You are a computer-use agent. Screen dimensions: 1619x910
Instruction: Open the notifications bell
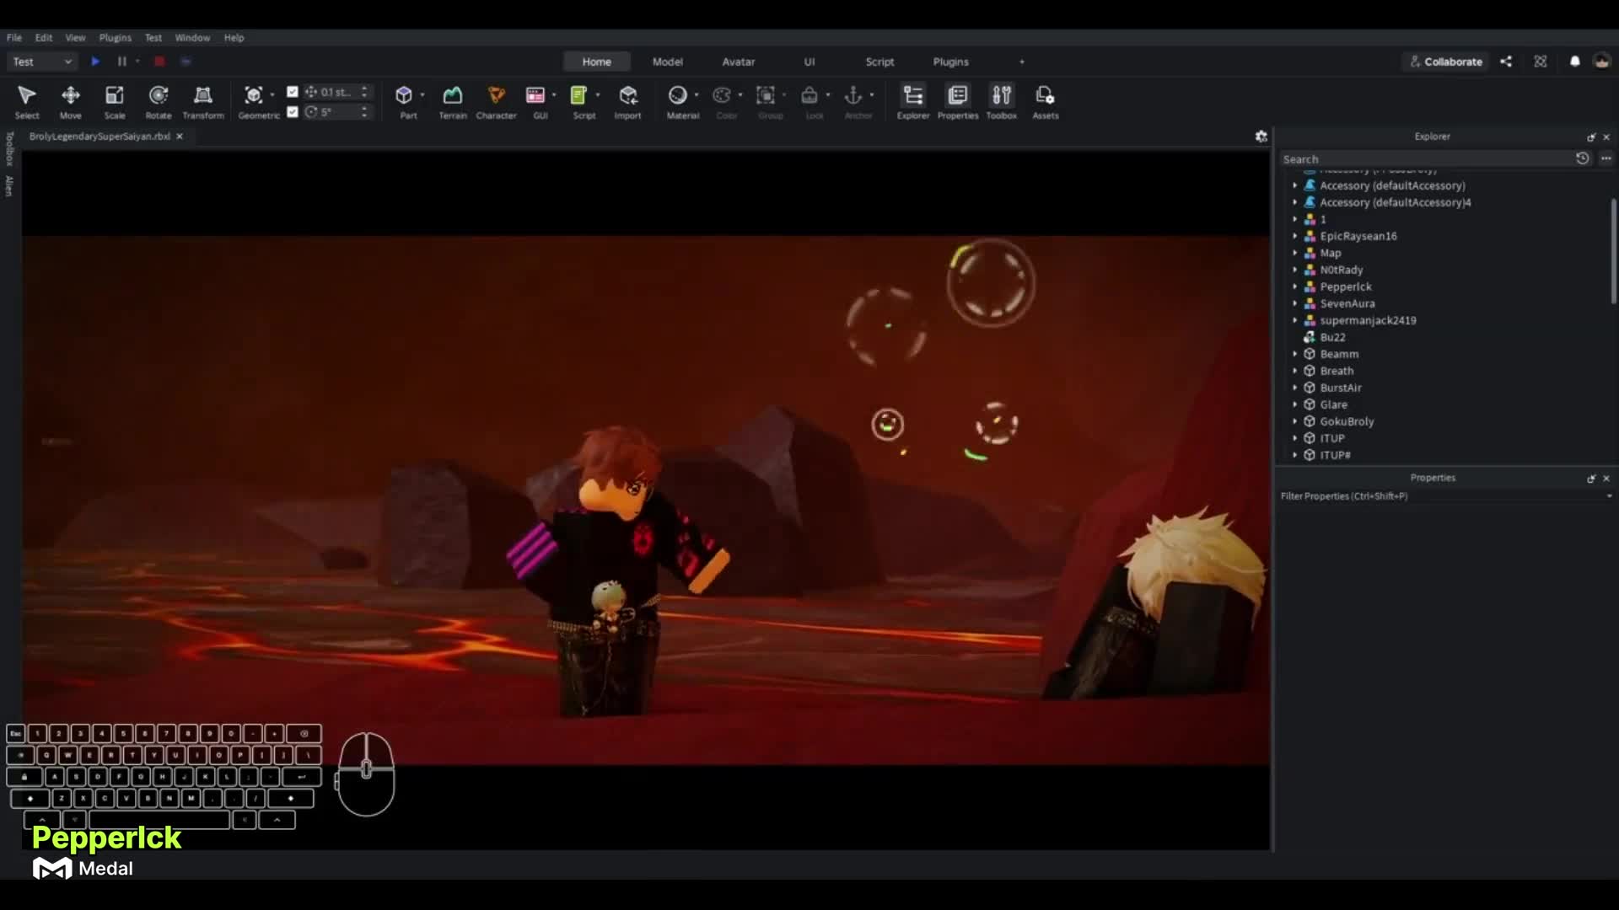1574,62
